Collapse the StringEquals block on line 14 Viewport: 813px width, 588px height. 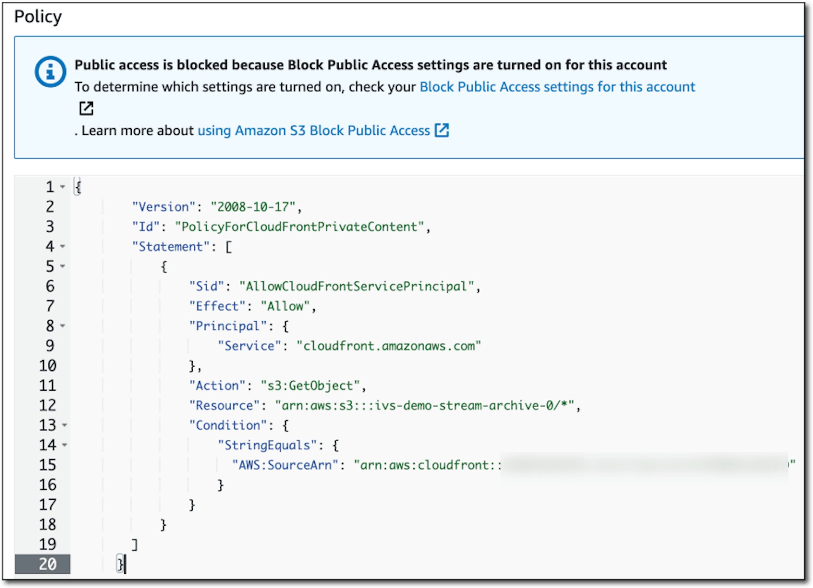64,445
